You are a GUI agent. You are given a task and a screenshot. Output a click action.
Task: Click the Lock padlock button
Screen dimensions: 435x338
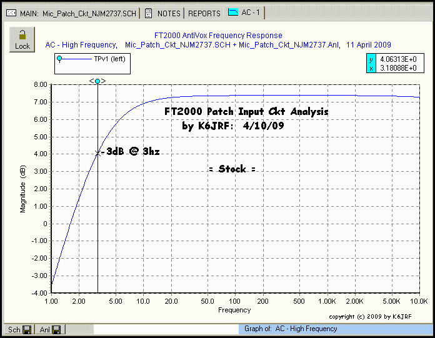coord(22,39)
